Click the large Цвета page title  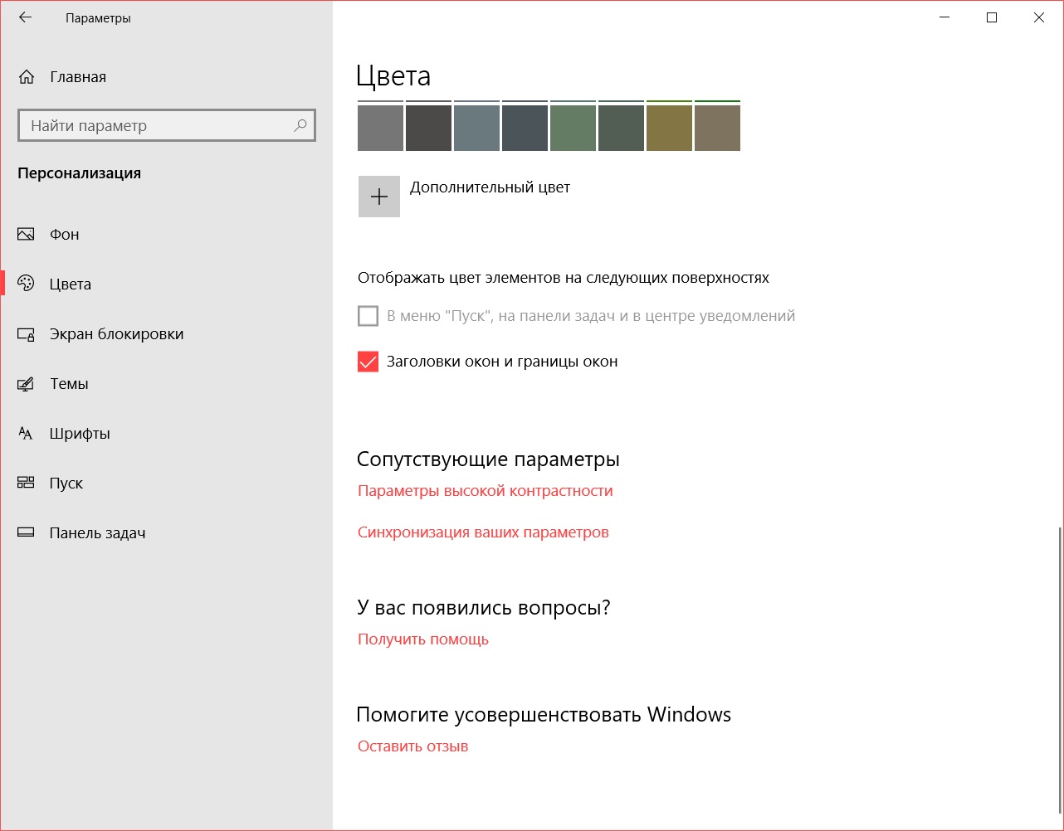pos(393,76)
